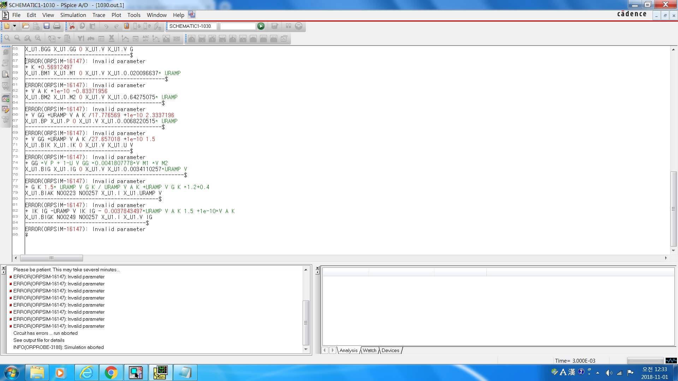Click the Edit simulation settings icon
678x381 pixels.
click(275, 26)
